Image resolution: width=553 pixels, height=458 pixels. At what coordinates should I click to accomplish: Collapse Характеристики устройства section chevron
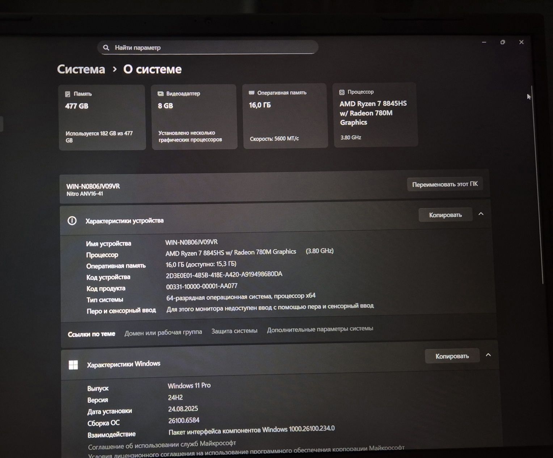(481, 214)
